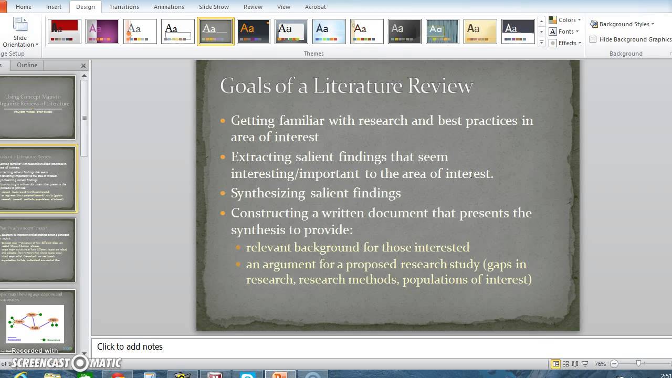Apply the white theme with orange circle
672x378 pixels.
140,31
